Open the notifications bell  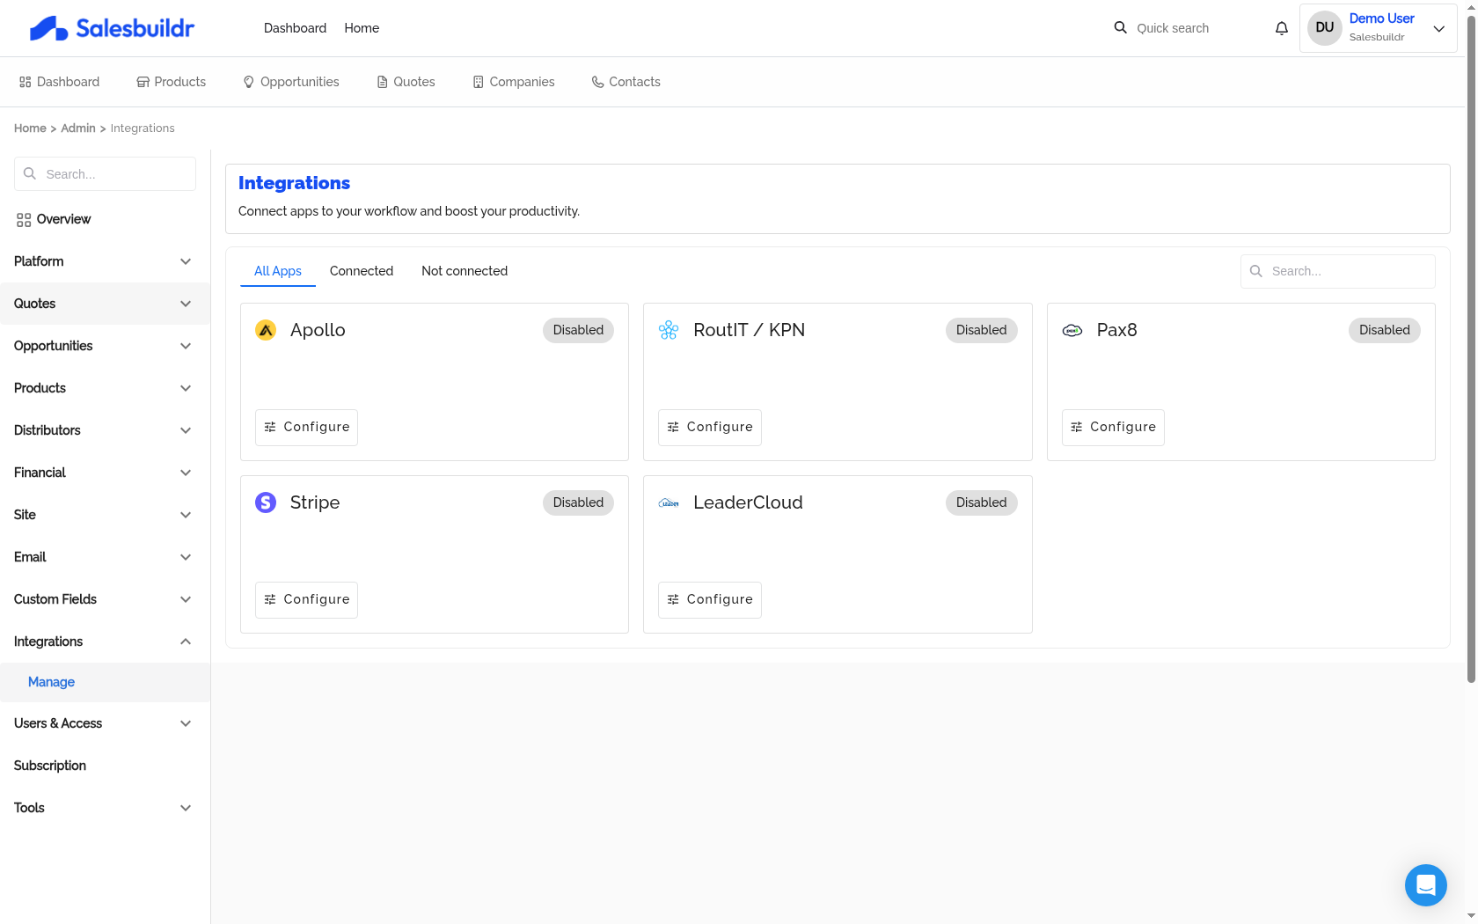[x=1282, y=28]
